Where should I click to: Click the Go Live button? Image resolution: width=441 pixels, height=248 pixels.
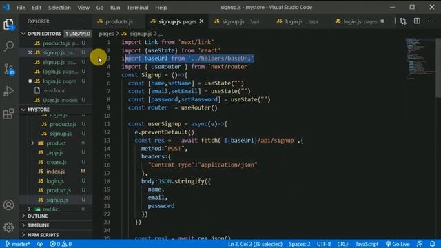point(398,244)
